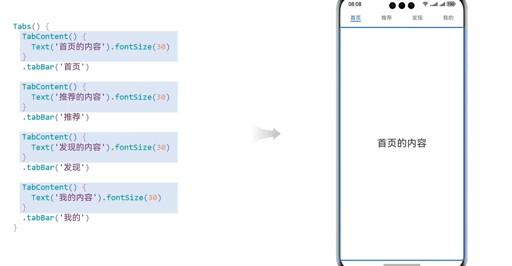This screenshot has height=266, width=512.
Task: Select the 我的 tab in the tab bar
Action: point(448,18)
